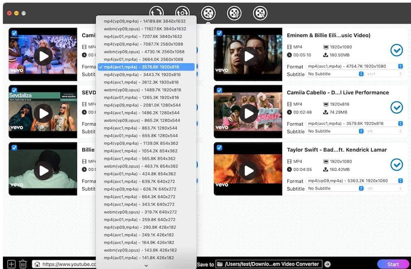
Task: Select the webm 3840x1632 format option
Action: tap(146, 28)
